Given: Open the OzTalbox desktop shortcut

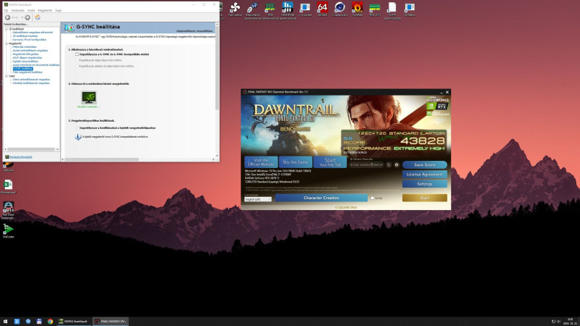Looking at the screenshot, I should pos(410,9).
